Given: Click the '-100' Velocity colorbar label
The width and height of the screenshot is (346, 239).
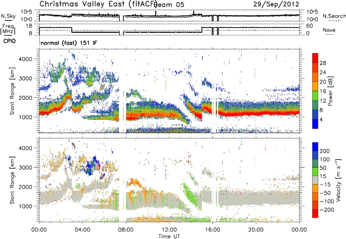Looking at the screenshot, I should [x=327, y=201].
